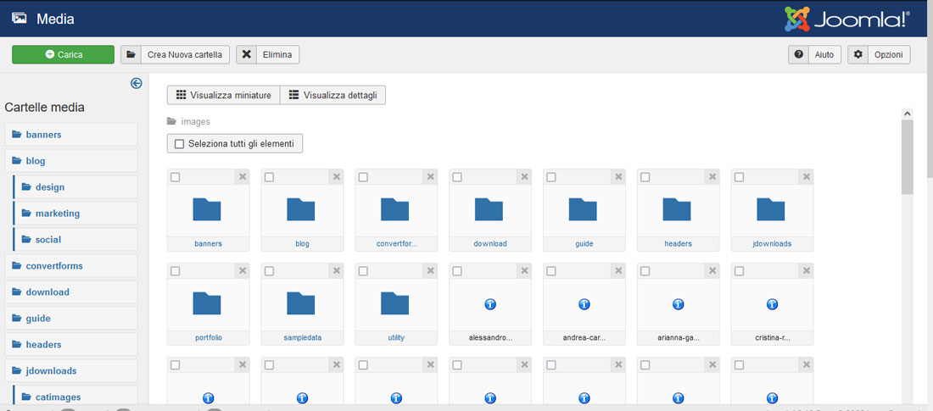Screen dimensions: 933x411
Task: Open the blog folder icon in grid
Action: click(x=301, y=209)
